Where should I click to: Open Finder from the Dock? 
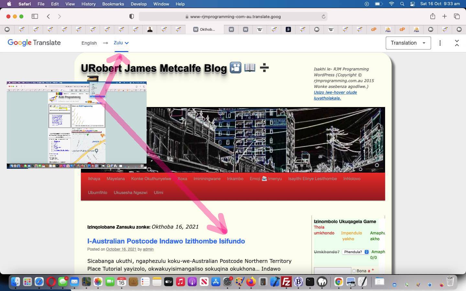[15, 282]
